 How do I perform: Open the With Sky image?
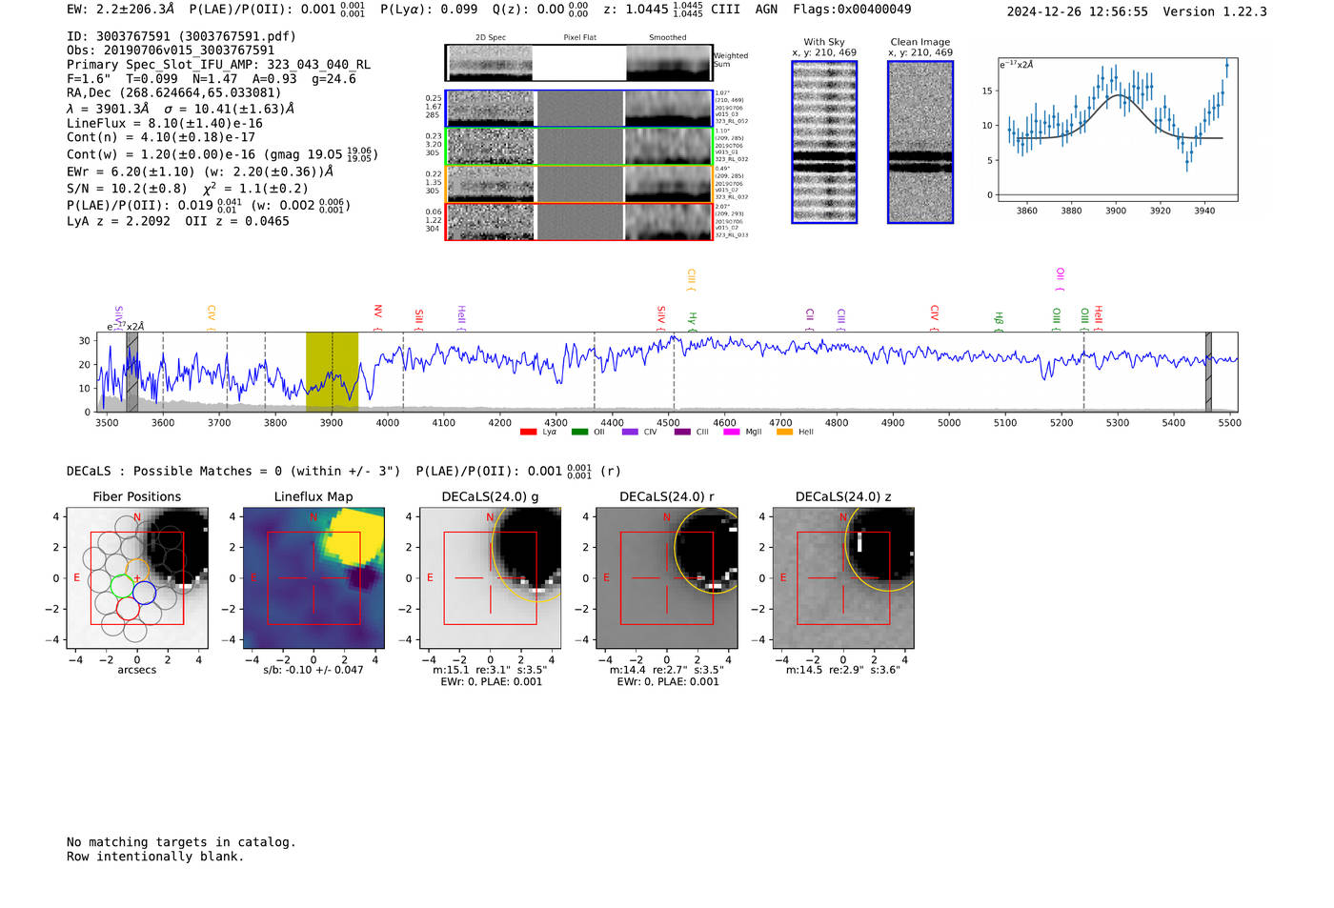pos(824,142)
